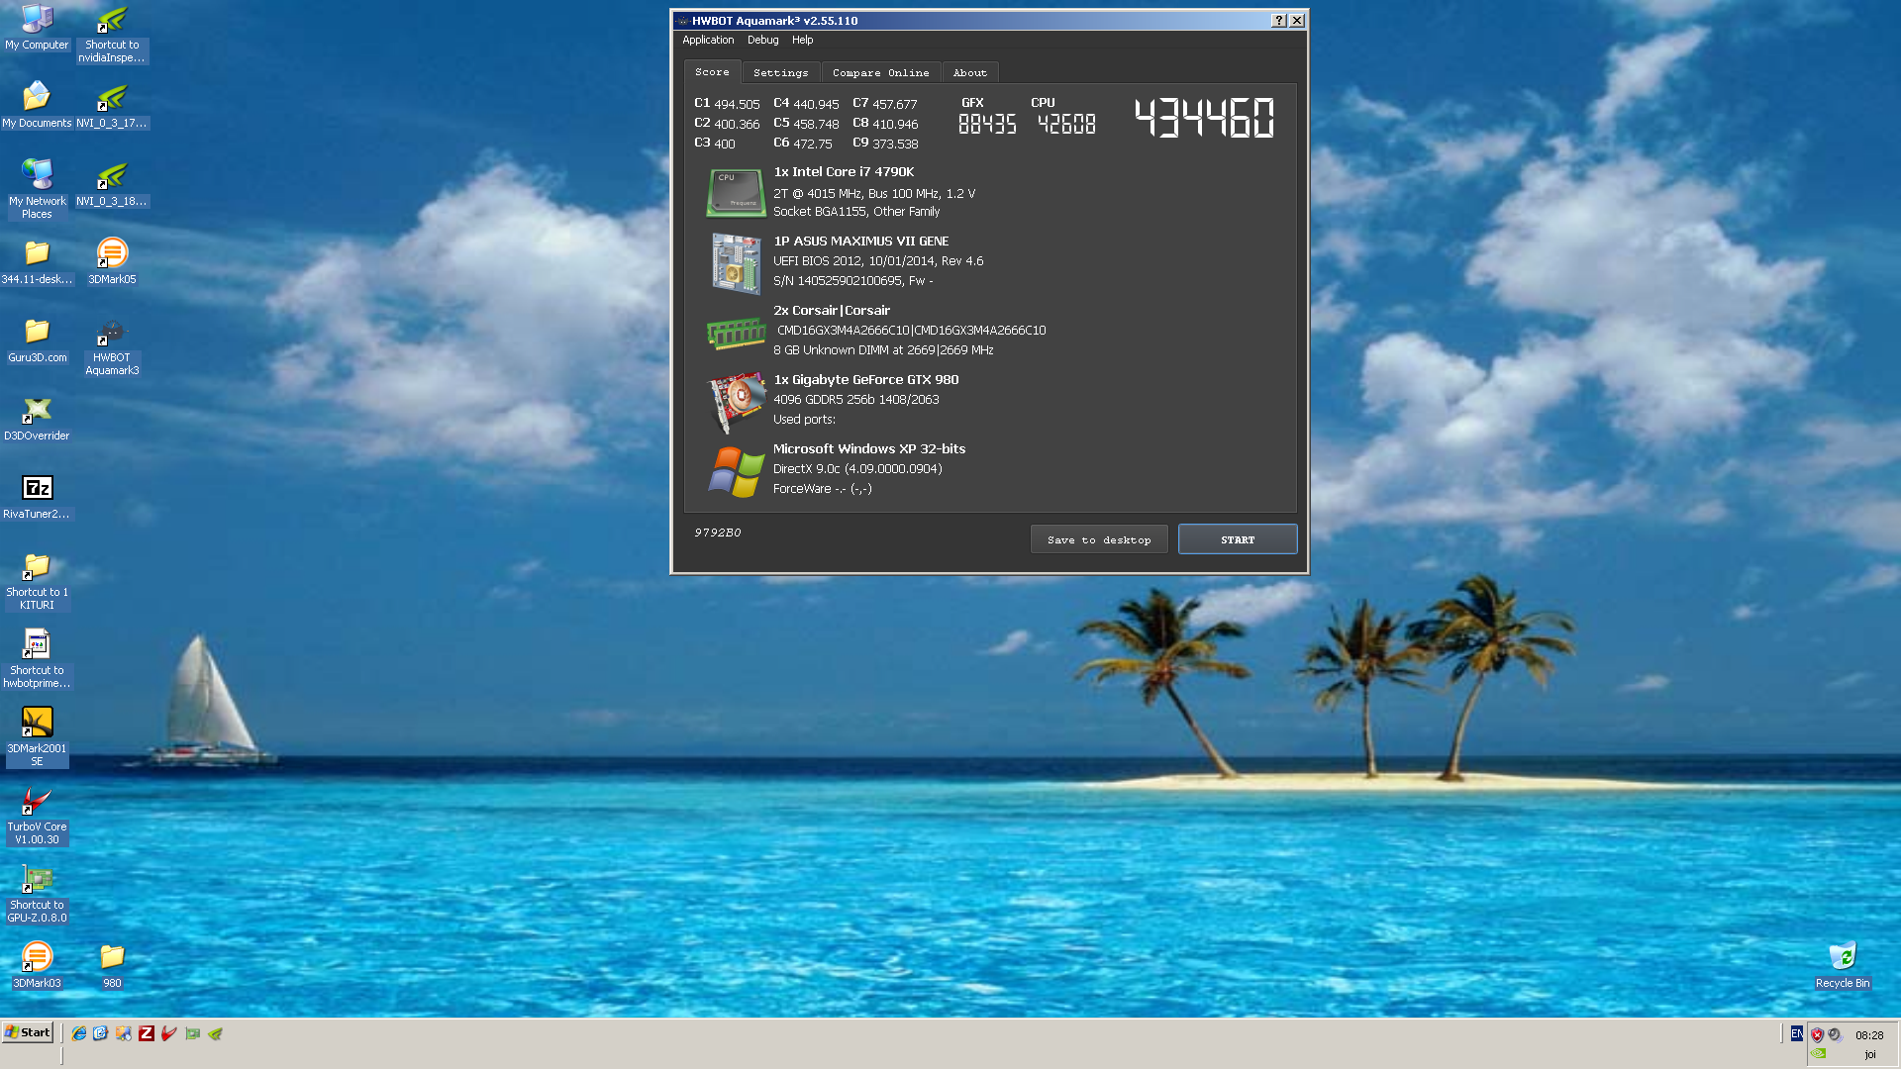Click the START benchmark button
The image size is (1901, 1069).
click(1238, 539)
